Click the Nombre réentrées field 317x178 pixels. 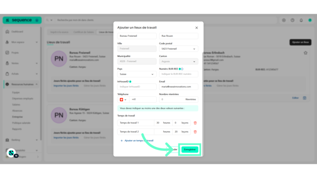tap(178, 99)
